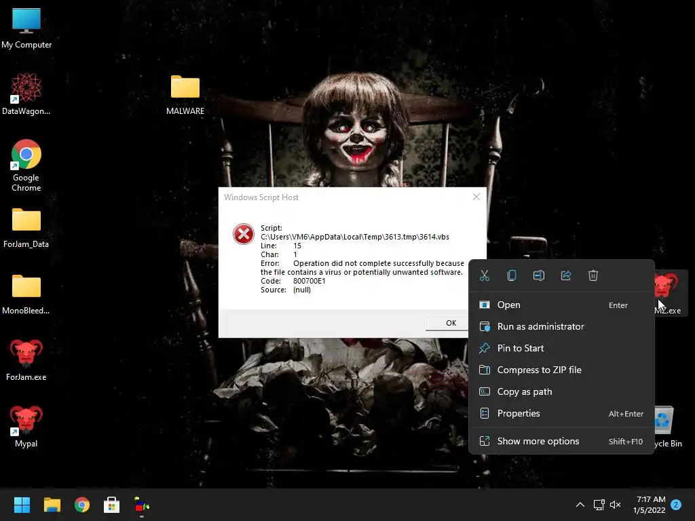Viewport: 695px width, 521px height.
Task: Click the red error icon in dialog
Action: [x=244, y=234]
